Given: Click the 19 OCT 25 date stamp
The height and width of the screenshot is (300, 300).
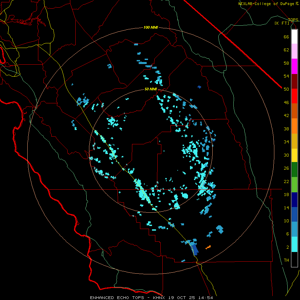Looking at the screenshot, I should (x=182, y=298).
